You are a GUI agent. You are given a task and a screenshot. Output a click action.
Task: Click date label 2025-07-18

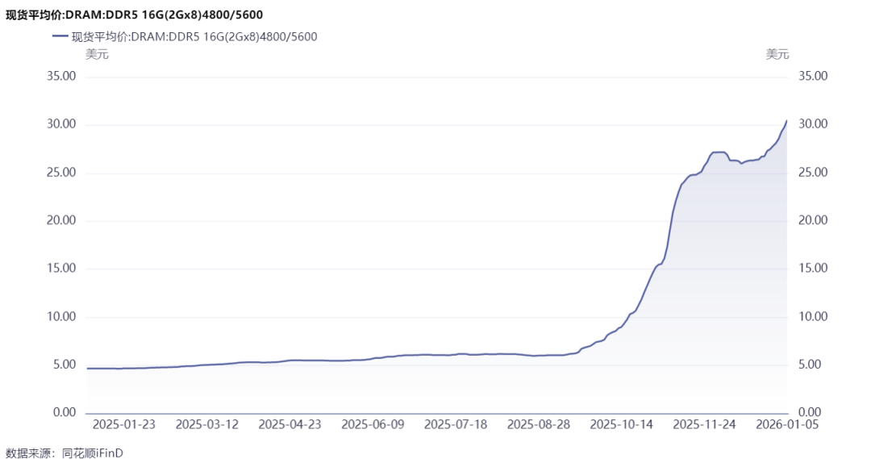(x=456, y=424)
